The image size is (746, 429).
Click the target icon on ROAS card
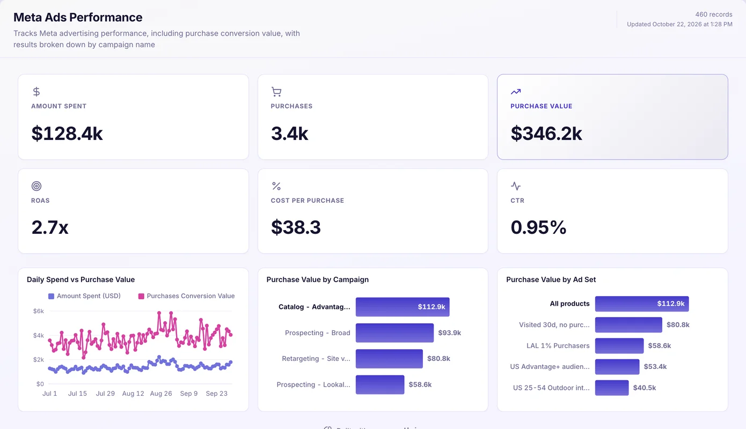coord(36,186)
